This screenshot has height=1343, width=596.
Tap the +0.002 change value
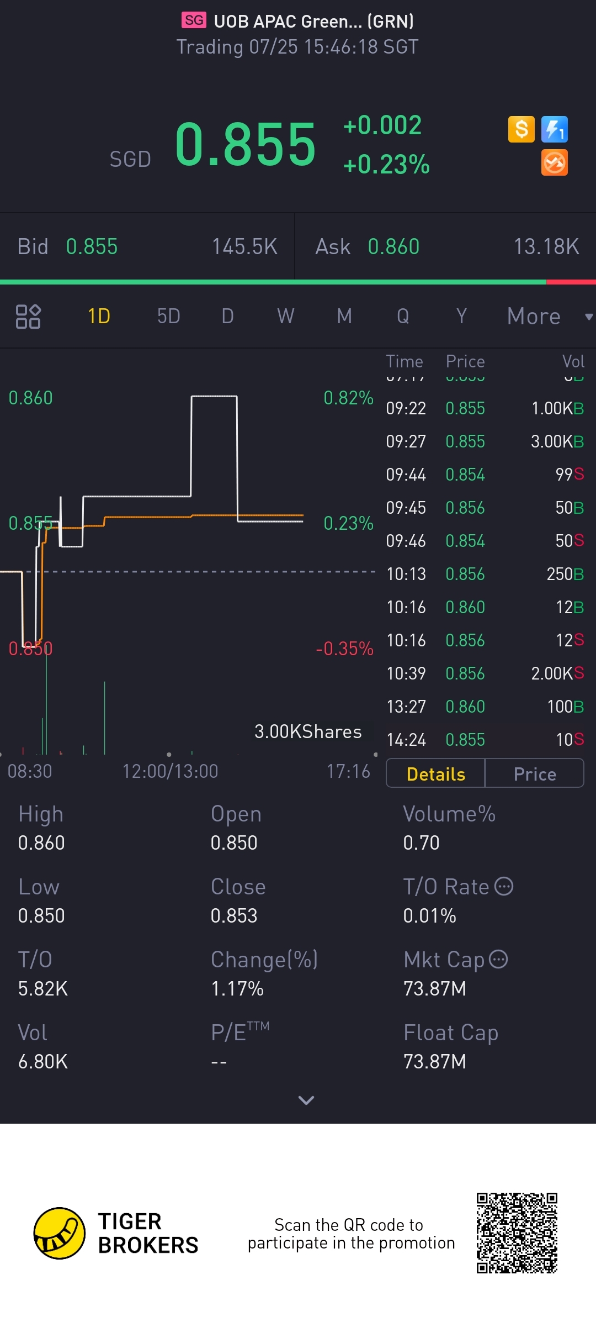pos(382,125)
